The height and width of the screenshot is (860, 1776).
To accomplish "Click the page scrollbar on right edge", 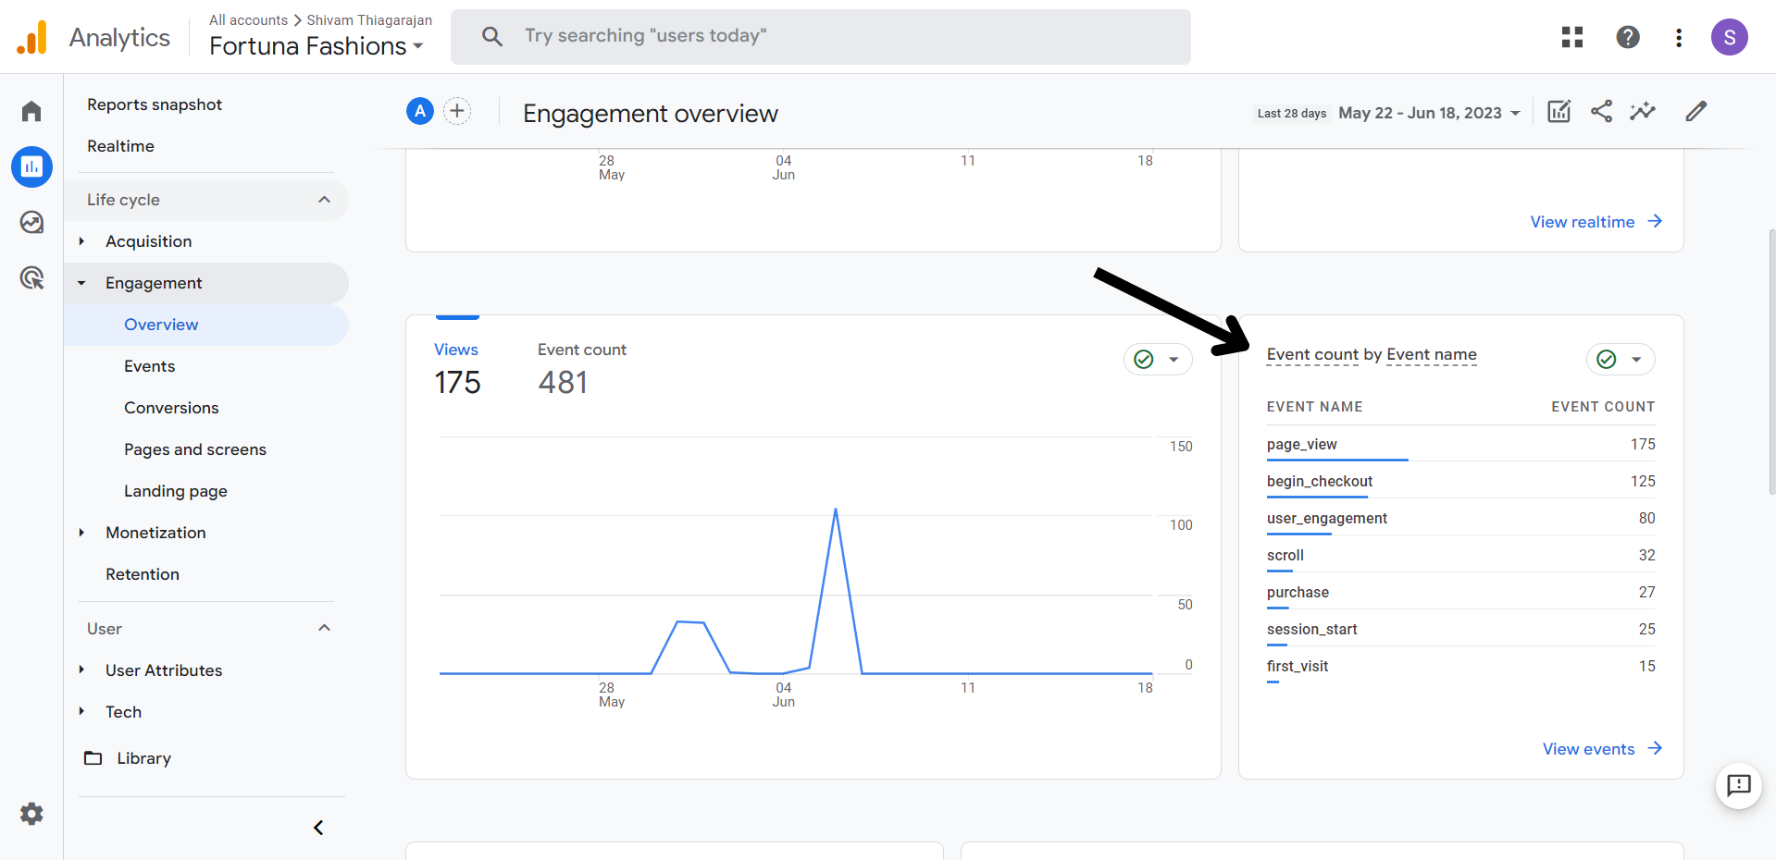I will (x=1771, y=362).
